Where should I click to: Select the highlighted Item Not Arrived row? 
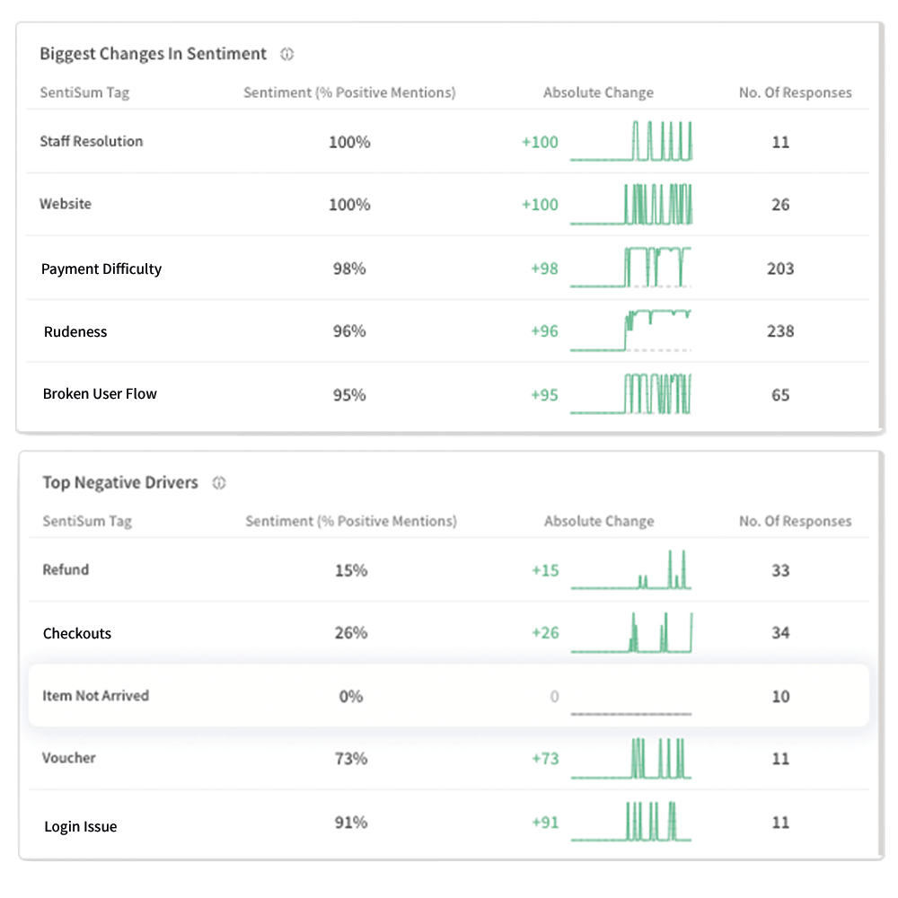coord(449,696)
